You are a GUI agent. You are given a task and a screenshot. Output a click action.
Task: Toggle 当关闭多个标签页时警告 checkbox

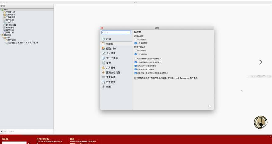(136, 66)
